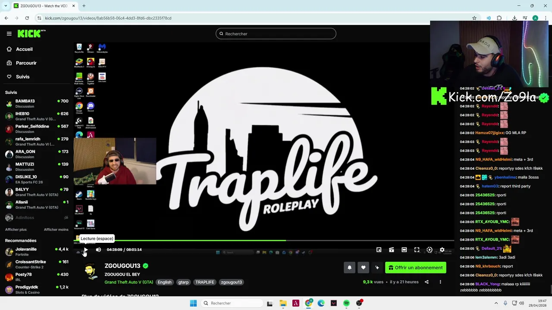Bookmark this page with star icon
Screen dimensions: 552x310
click(x=474, y=18)
